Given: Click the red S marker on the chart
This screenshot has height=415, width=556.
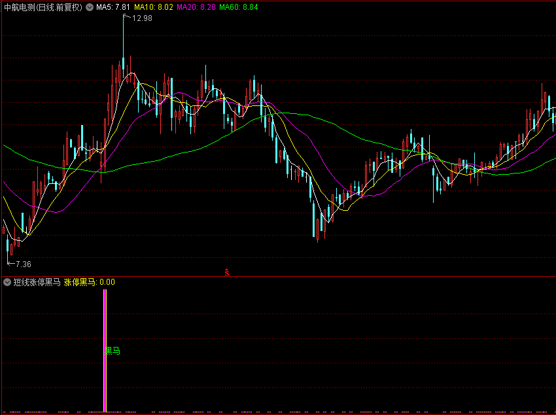Looking at the screenshot, I should 227,272.
